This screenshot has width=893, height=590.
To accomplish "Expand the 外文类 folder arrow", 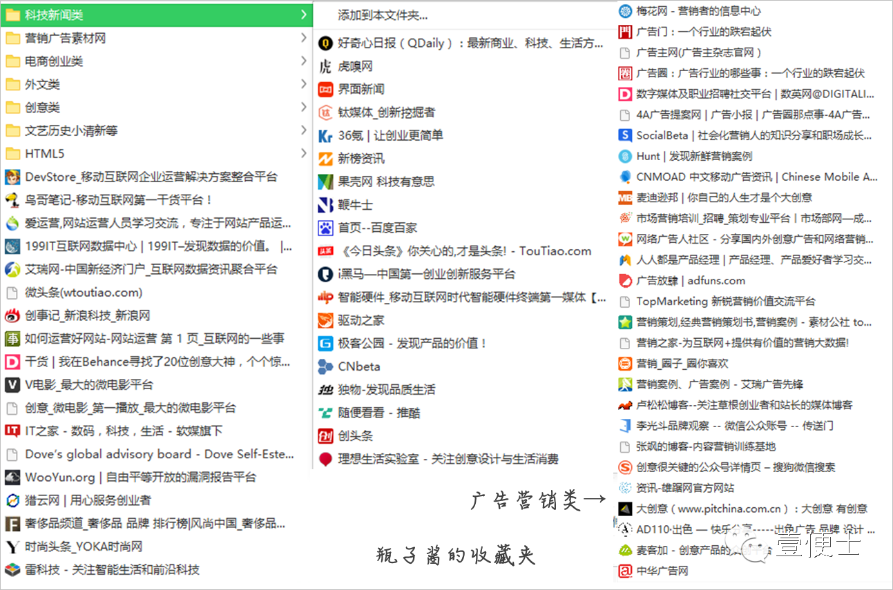I will coord(304,84).
